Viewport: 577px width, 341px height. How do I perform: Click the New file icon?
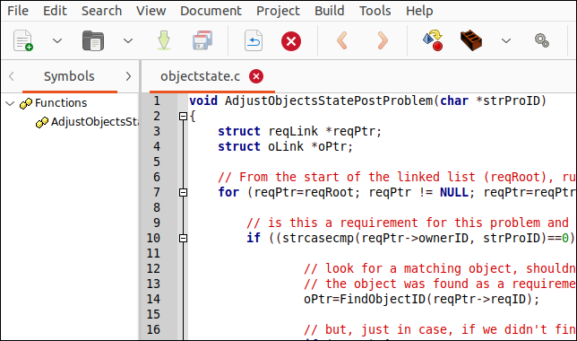coord(23,40)
